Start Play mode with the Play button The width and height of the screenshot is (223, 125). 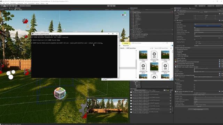[108, 6]
